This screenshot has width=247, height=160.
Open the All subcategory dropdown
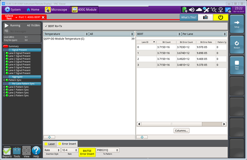112,34
